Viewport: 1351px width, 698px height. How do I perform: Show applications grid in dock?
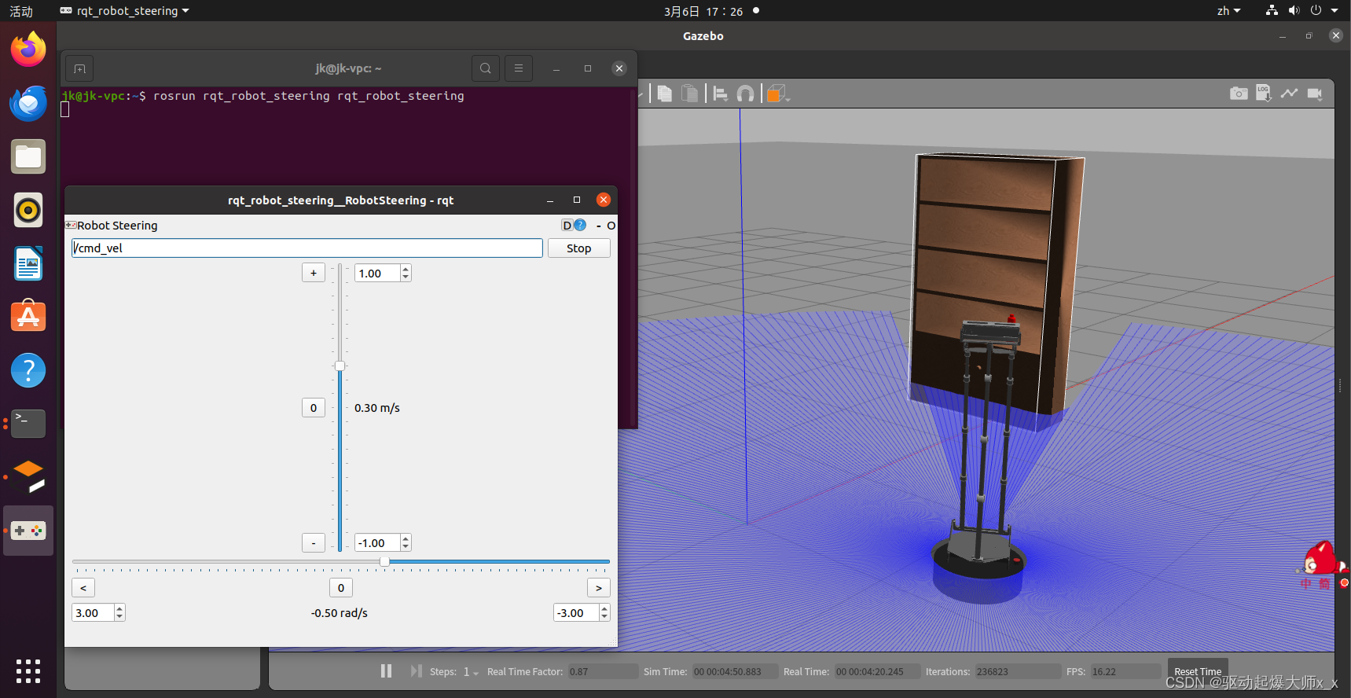click(x=28, y=671)
